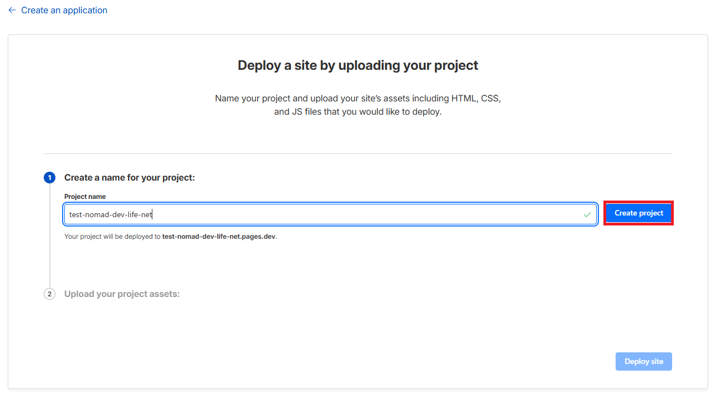
Task: Click the 'Deploy a site by uploading' title
Action: point(357,65)
